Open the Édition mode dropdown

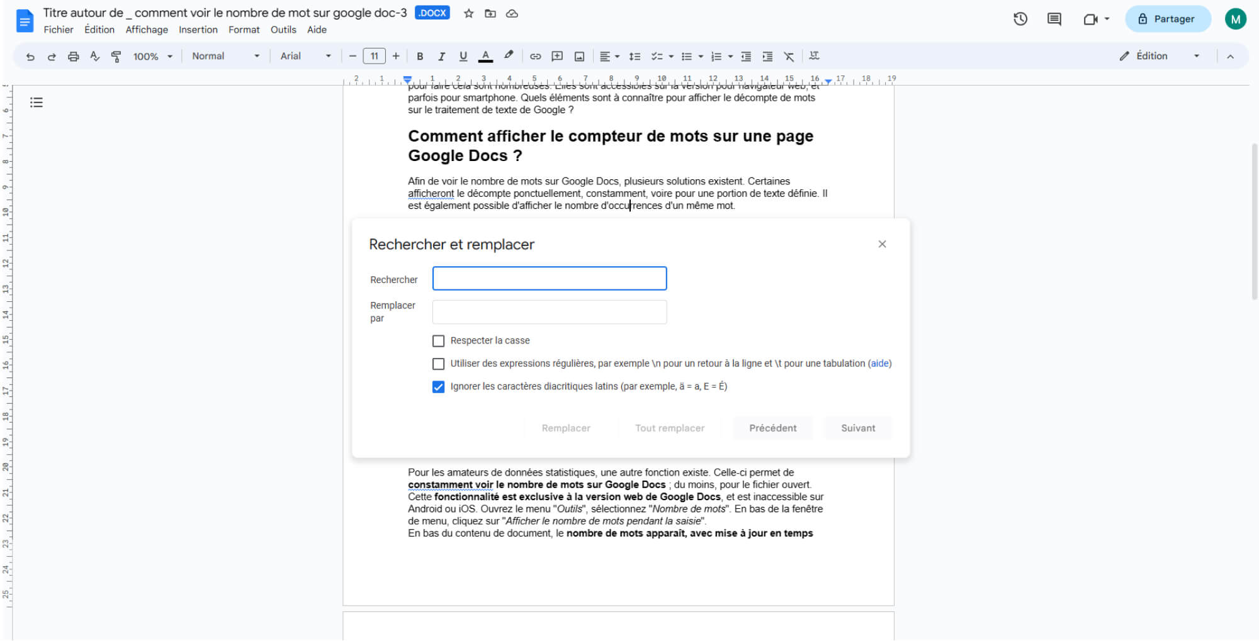(1160, 56)
